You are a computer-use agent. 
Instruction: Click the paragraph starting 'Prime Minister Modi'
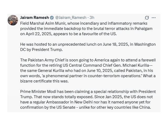pyautogui.click(x=88, y=99)
